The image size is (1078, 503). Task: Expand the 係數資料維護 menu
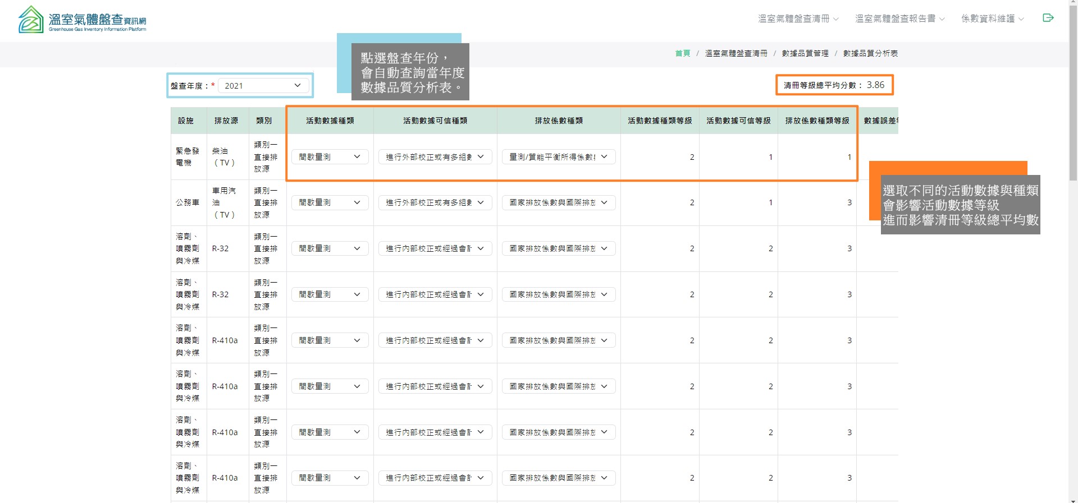[x=992, y=19]
